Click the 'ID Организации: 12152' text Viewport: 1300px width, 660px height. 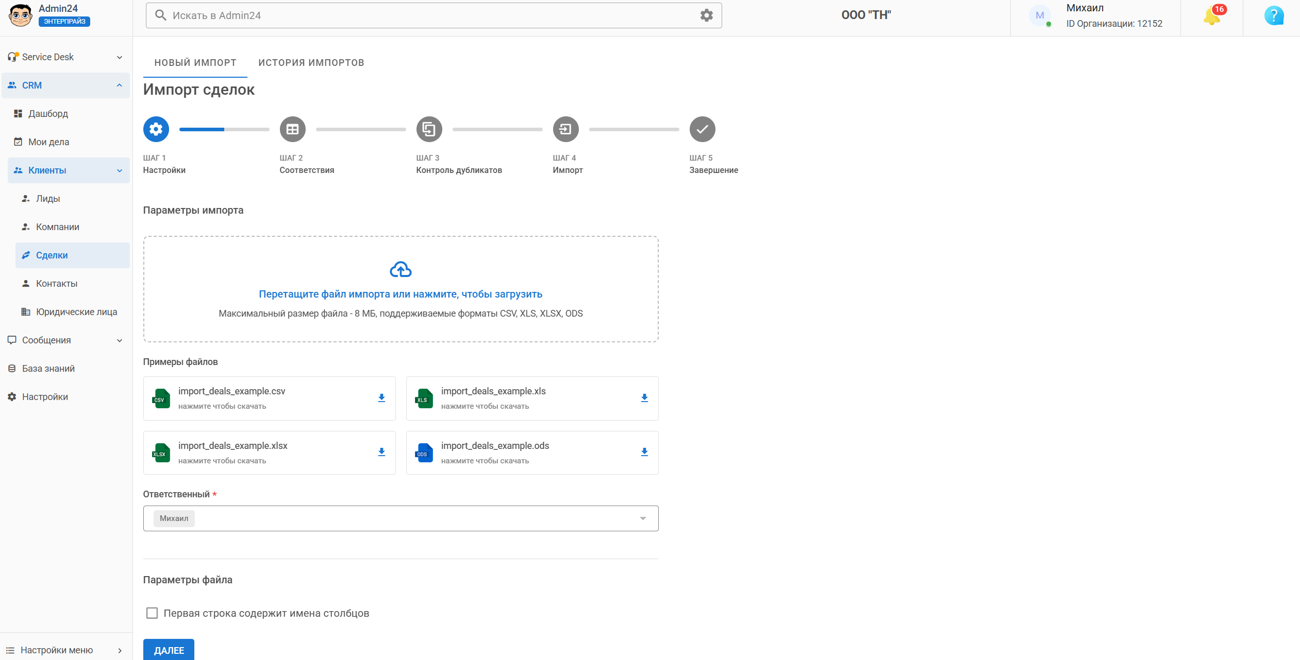click(1114, 24)
